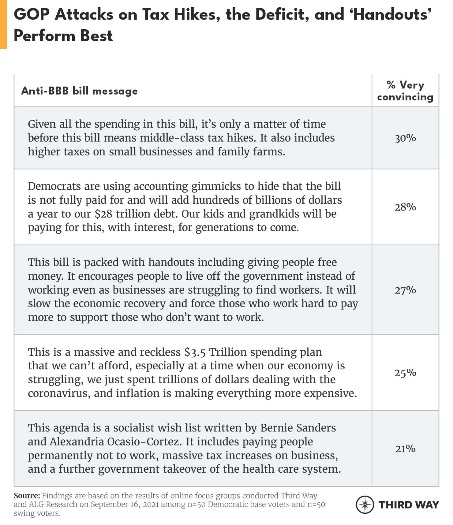453x525 pixels.
Task: Click the Third Way compass logo icon
Action: pyautogui.click(x=365, y=505)
